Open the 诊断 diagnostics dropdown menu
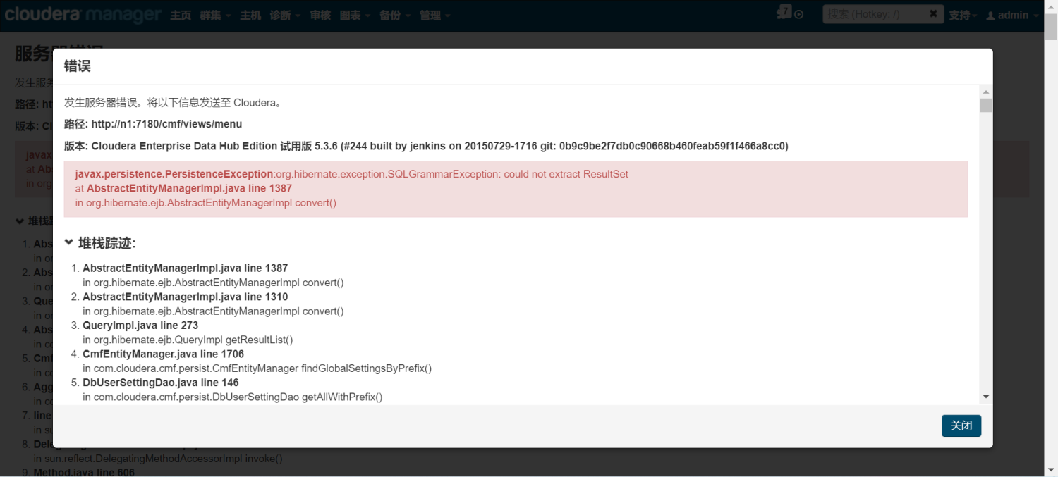 click(285, 15)
